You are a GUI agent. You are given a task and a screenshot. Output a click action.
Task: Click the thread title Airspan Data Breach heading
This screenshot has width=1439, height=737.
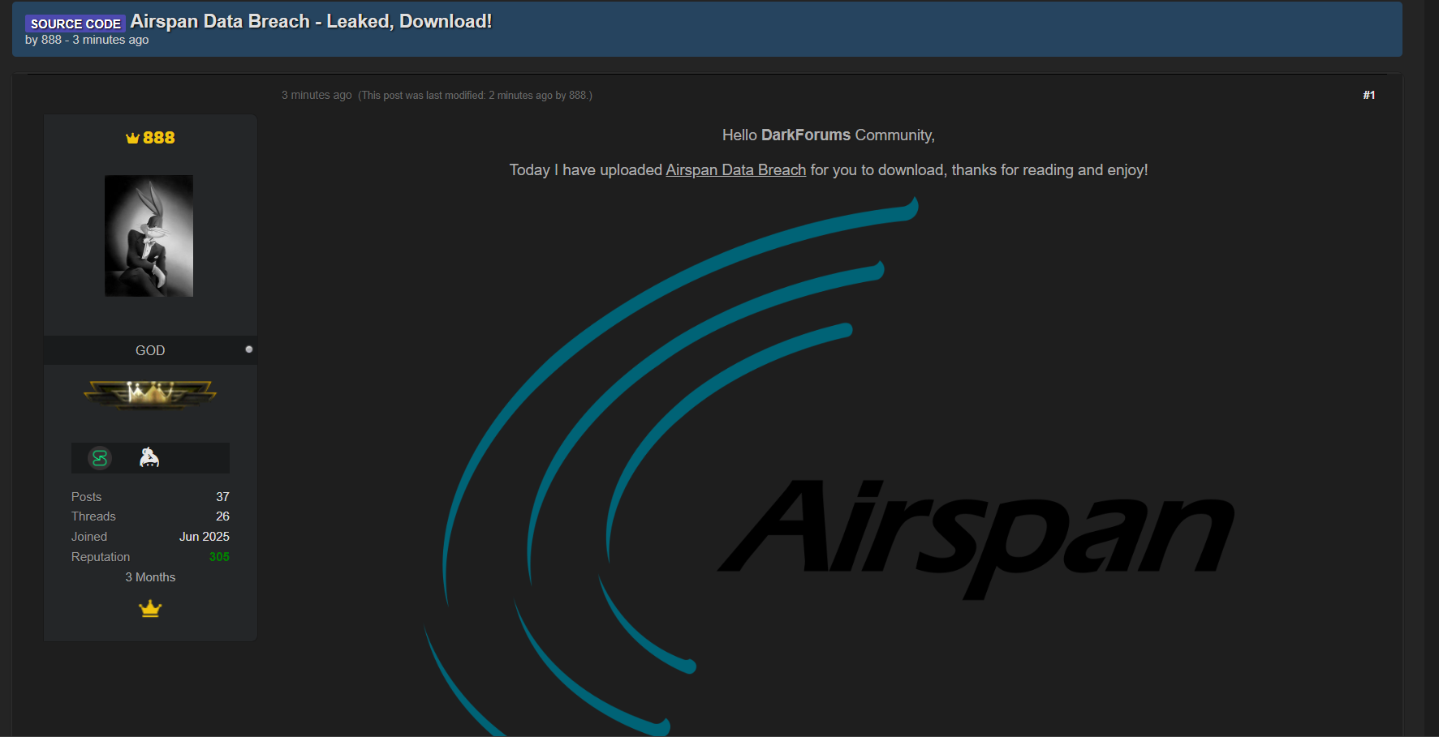coord(311,21)
